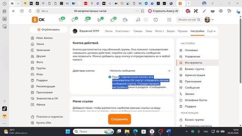
Task: Open Друзья in left menu
Action: (41, 56)
